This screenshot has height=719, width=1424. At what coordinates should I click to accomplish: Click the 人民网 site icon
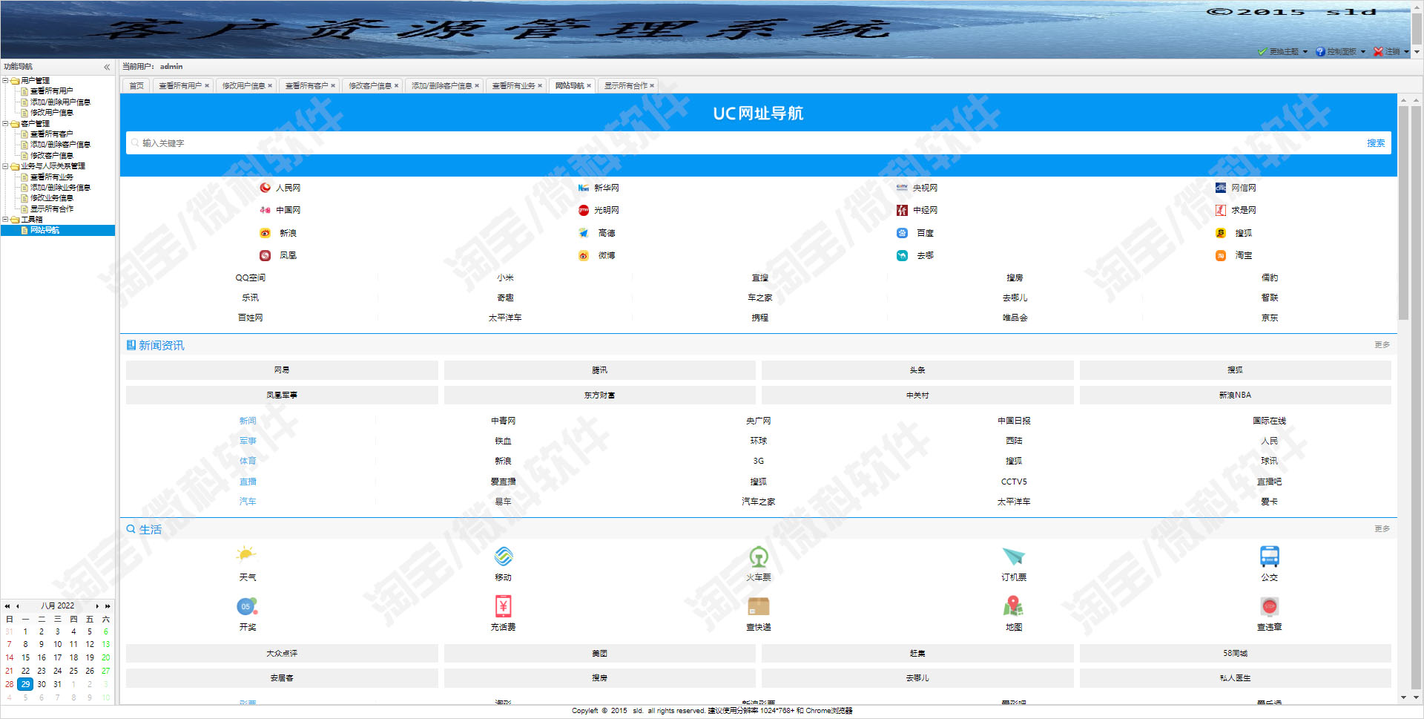coord(265,188)
